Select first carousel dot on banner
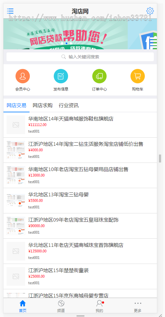 62,43
